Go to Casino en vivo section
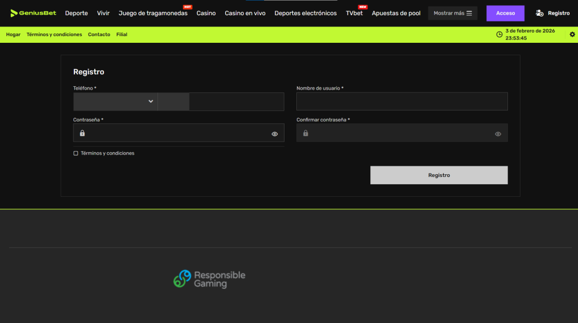The height and width of the screenshot is (323, 578). (x=245, y=14)
